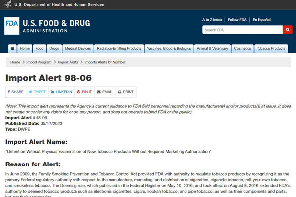Screen dimensions: 296x197
Task: Select the published date 05/17/2023
Action: (x=51, y=124)
